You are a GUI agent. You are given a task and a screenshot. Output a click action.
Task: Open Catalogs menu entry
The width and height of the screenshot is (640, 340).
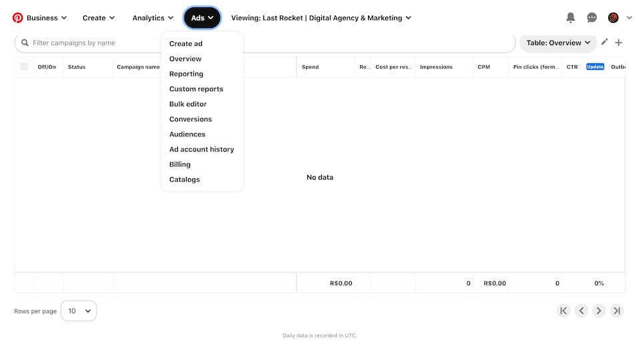coord(185,179)
